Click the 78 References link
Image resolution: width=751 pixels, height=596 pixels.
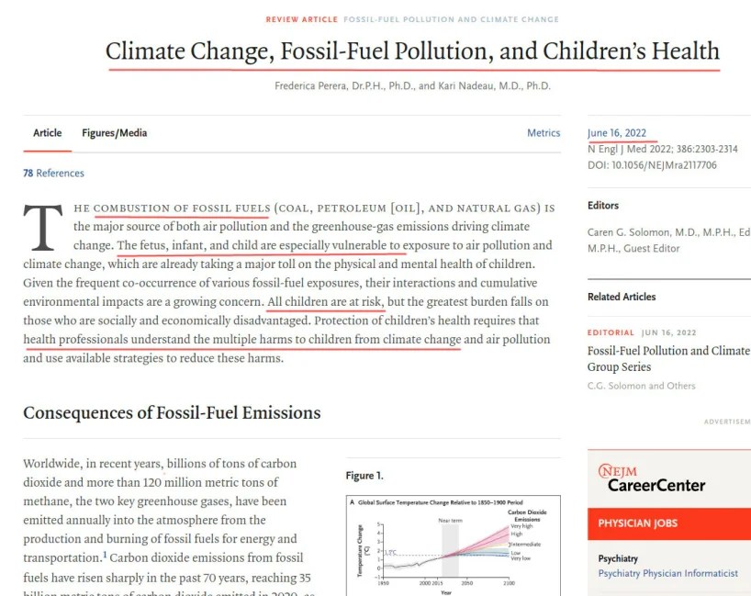53,174
